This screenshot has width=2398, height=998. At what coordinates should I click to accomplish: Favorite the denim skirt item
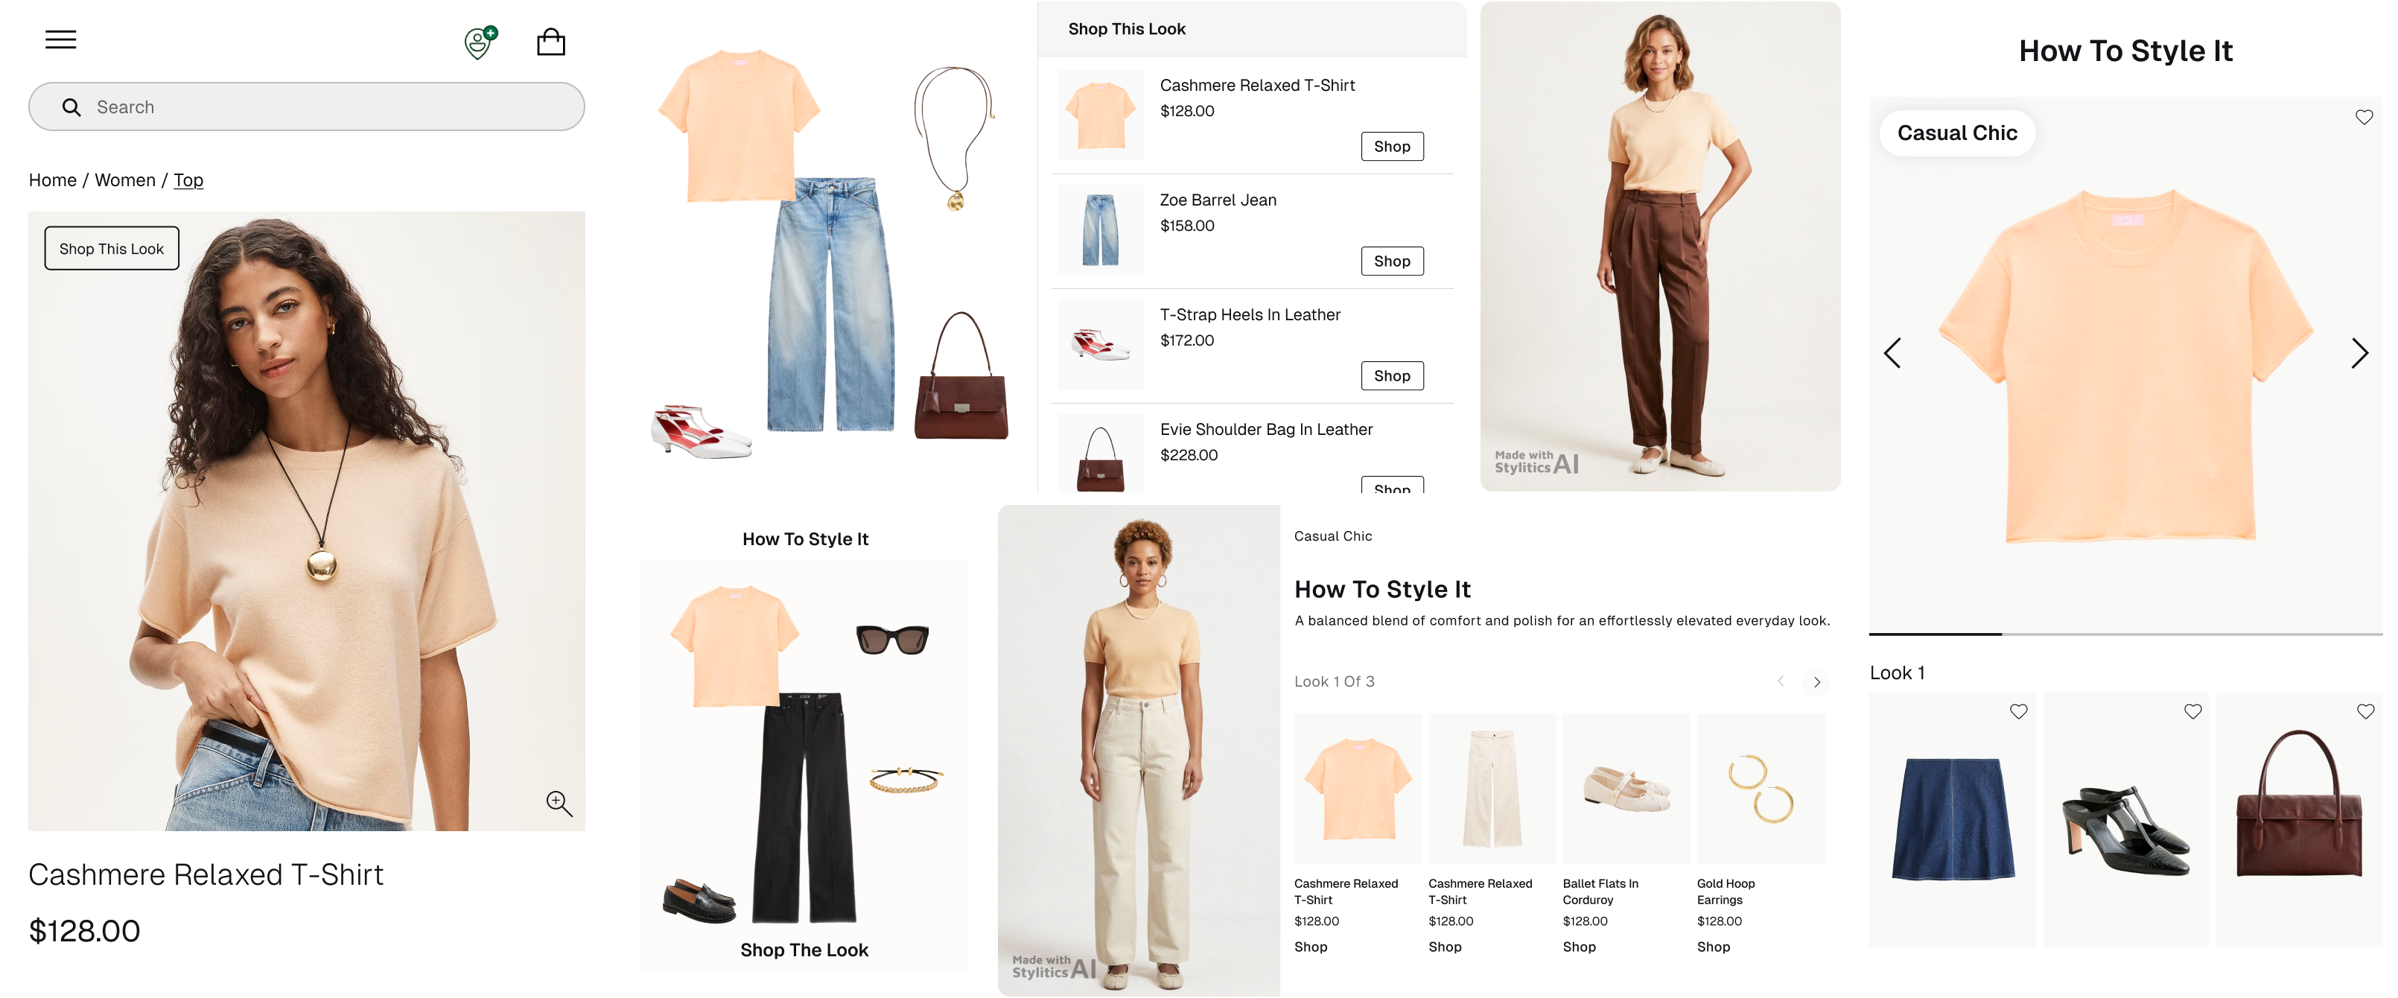click(x=2018, y=711)
